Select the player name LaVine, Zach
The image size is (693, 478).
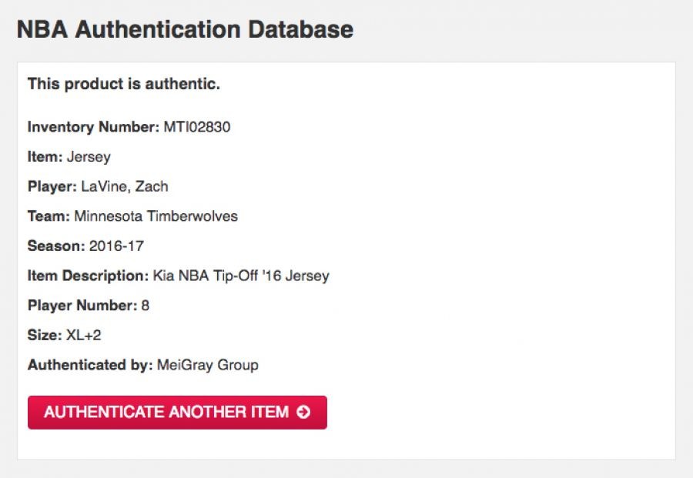[124, 186]
